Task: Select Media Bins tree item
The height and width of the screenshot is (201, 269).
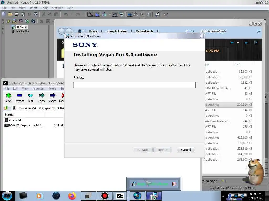Action: [23, 31]
